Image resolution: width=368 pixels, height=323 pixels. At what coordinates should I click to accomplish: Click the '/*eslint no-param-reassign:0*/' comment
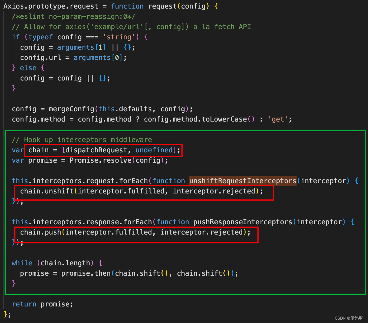74,17
